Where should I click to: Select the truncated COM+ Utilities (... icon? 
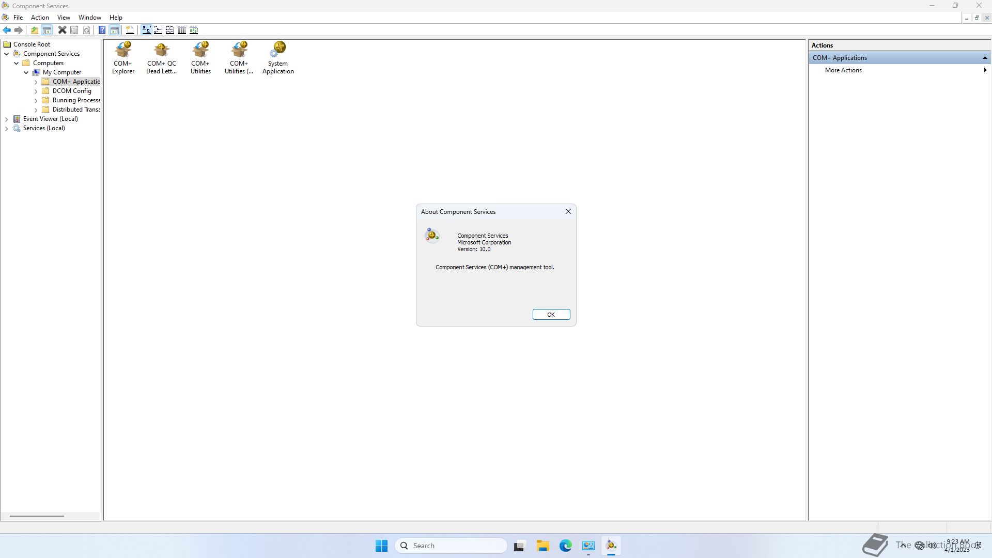coord(239,58)
